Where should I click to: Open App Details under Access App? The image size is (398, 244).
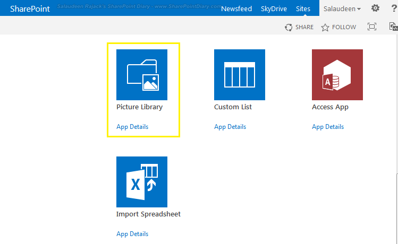pyautogui.click(x=328, y=127)
